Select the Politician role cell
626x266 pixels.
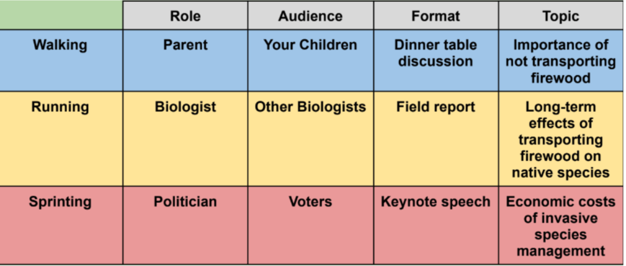[185, 202]
